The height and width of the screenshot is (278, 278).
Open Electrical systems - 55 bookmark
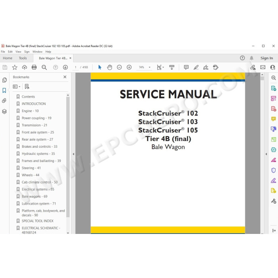38,189
